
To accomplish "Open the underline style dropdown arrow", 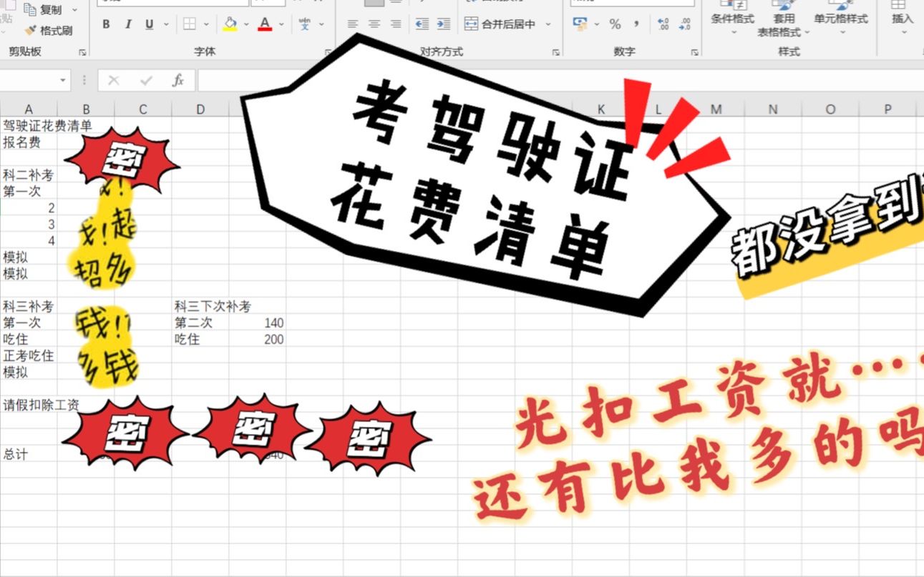I will [x=166, y=24].
